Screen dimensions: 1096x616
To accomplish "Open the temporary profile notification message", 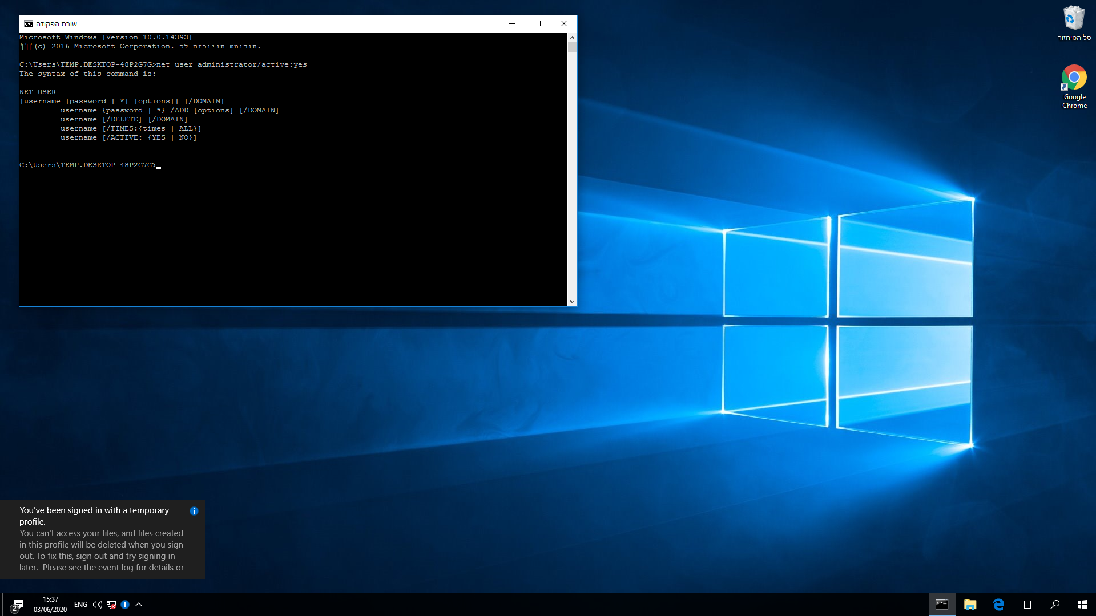I will click(x=102, y=539).
